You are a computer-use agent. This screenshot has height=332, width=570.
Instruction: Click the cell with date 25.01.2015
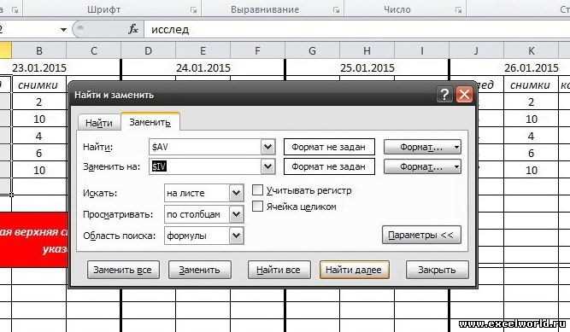367,67
